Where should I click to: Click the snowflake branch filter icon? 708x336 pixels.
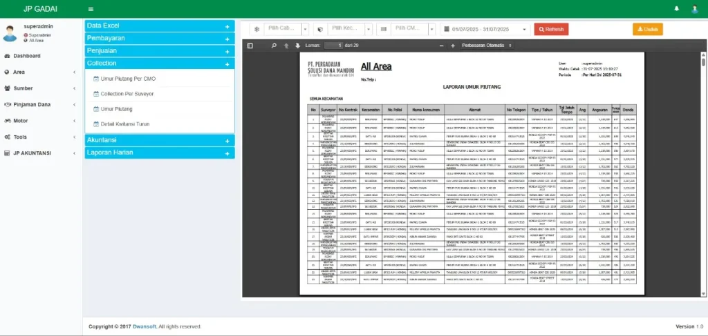(x=257, y=29)
